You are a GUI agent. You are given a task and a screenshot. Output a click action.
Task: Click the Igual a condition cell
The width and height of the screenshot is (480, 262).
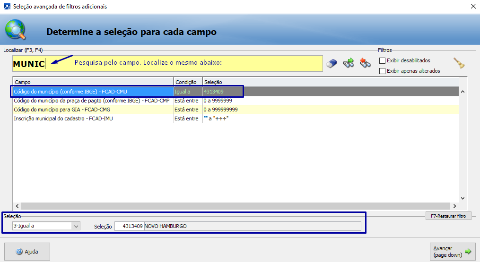(188, 92)
